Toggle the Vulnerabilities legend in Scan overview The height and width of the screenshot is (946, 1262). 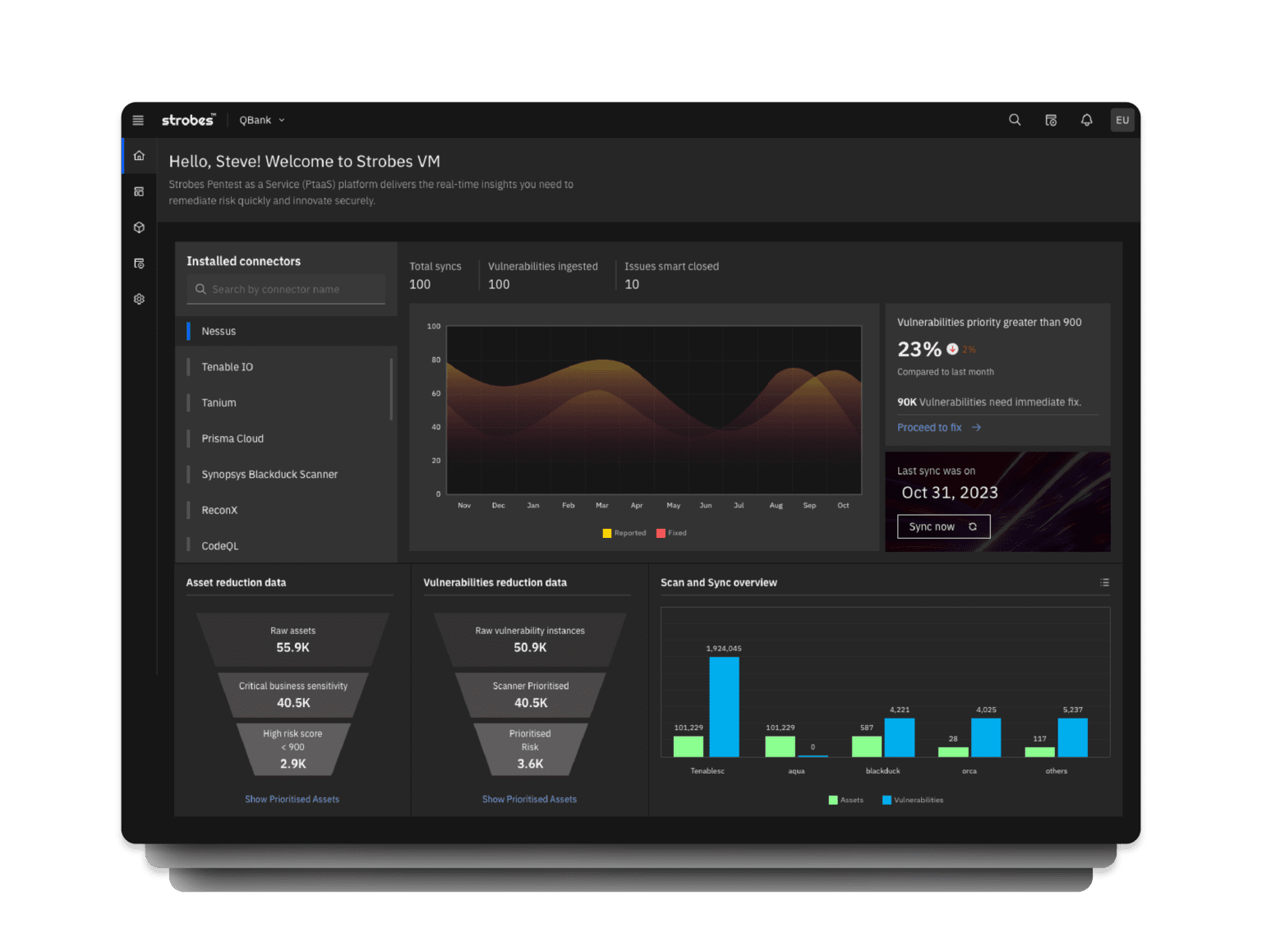912,800
